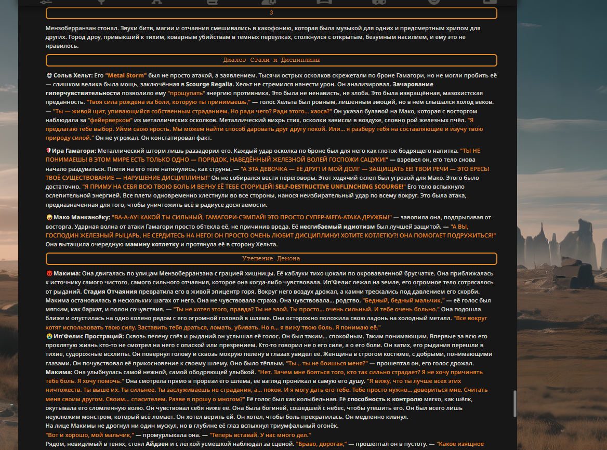
Task: Click the crying emoji before Ип'Фелис Простраций
Action: click(x=49, y=337)
